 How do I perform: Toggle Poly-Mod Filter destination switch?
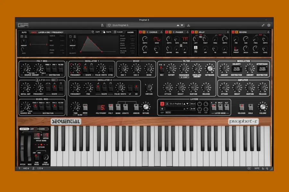click(x=61, y=69)
